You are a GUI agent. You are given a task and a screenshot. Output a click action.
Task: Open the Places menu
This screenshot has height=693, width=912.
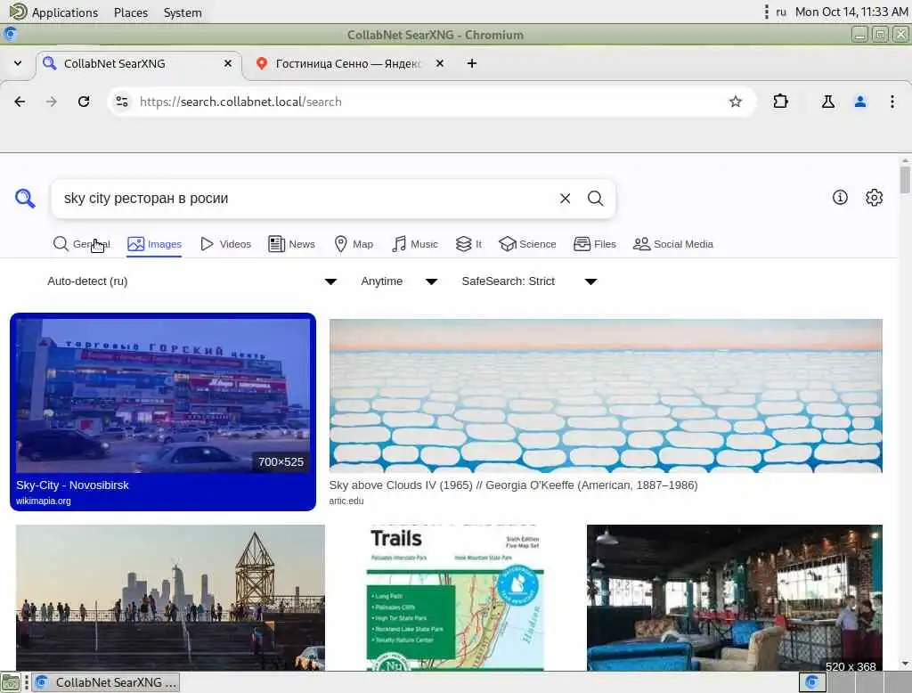click(x=131, y=12)
